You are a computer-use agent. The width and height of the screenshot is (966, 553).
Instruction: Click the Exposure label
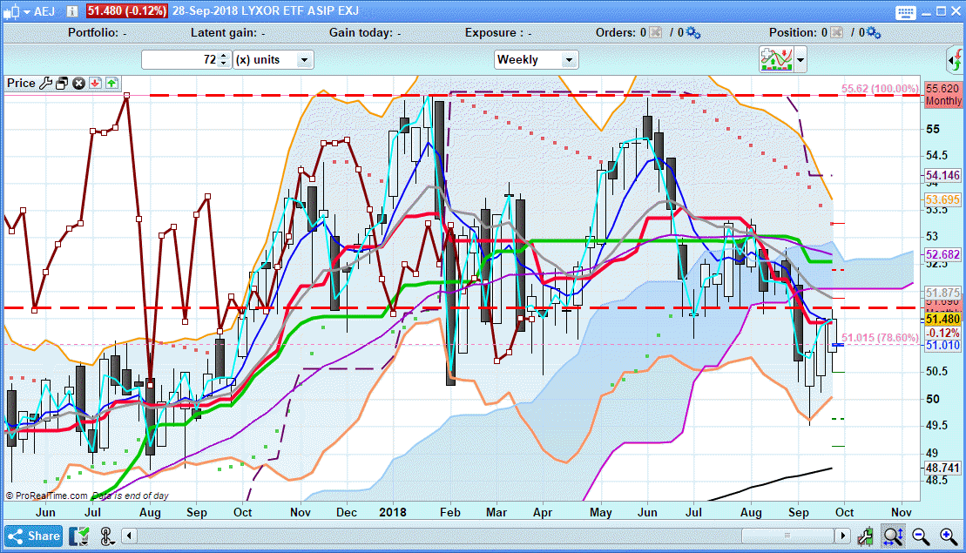coord(497,32)
